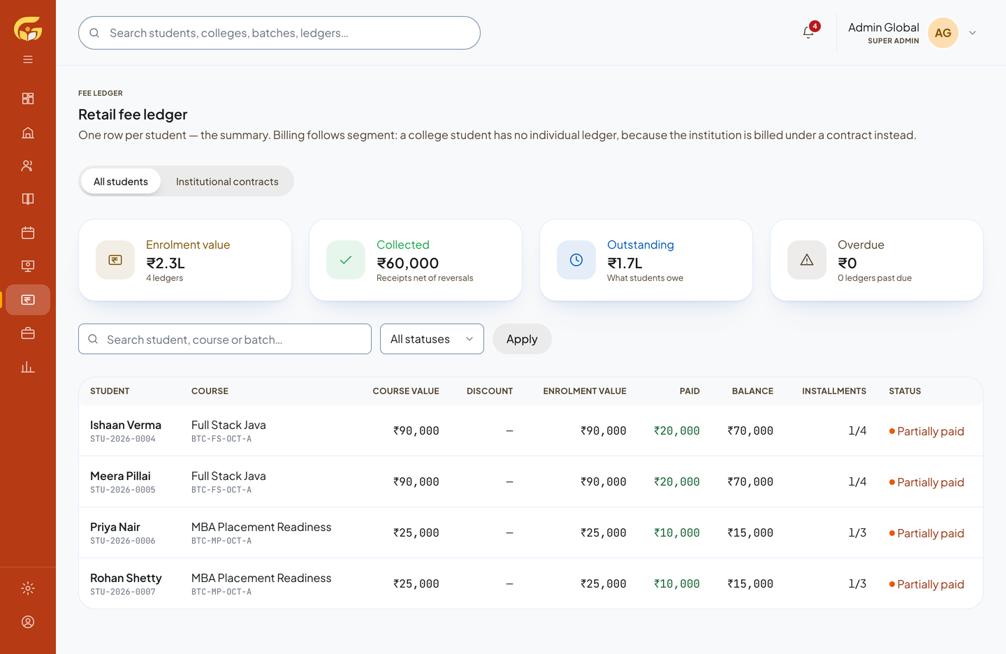Click the ENROLMENT VALUE column header
Image resolution: width=1006 pixels, height=654 pixels.
[585, 391]
